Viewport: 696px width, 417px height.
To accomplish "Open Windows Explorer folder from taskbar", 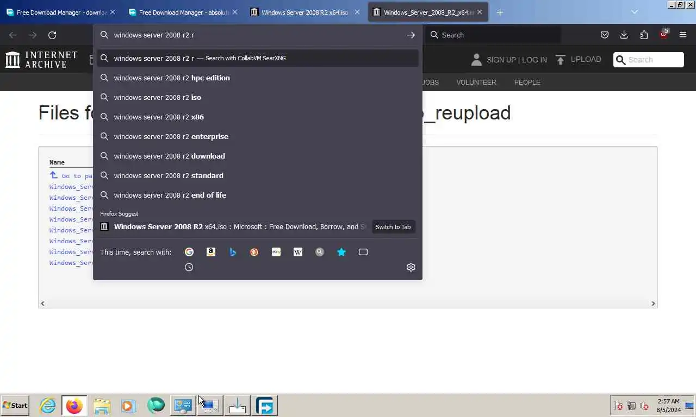I will tap(102, 406).
